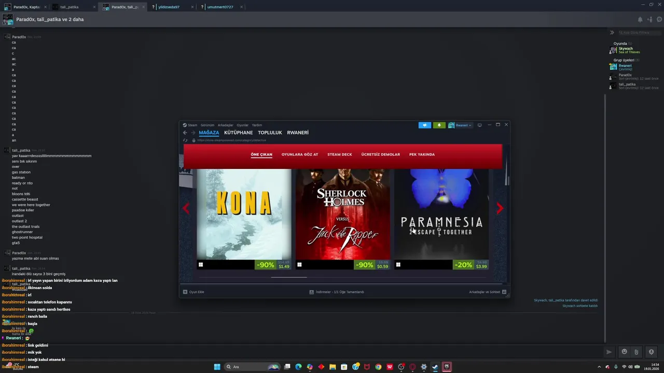Click Steam store page vertical scrollbar
Screen dimensions: 664x373
coord(508,180)
